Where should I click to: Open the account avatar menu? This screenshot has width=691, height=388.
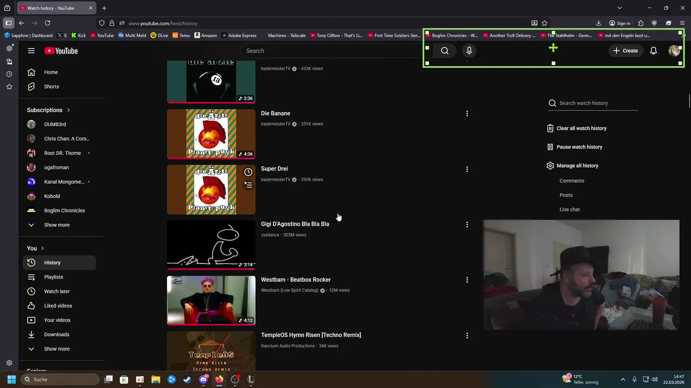pyautogui.click(x=674, y=51)
